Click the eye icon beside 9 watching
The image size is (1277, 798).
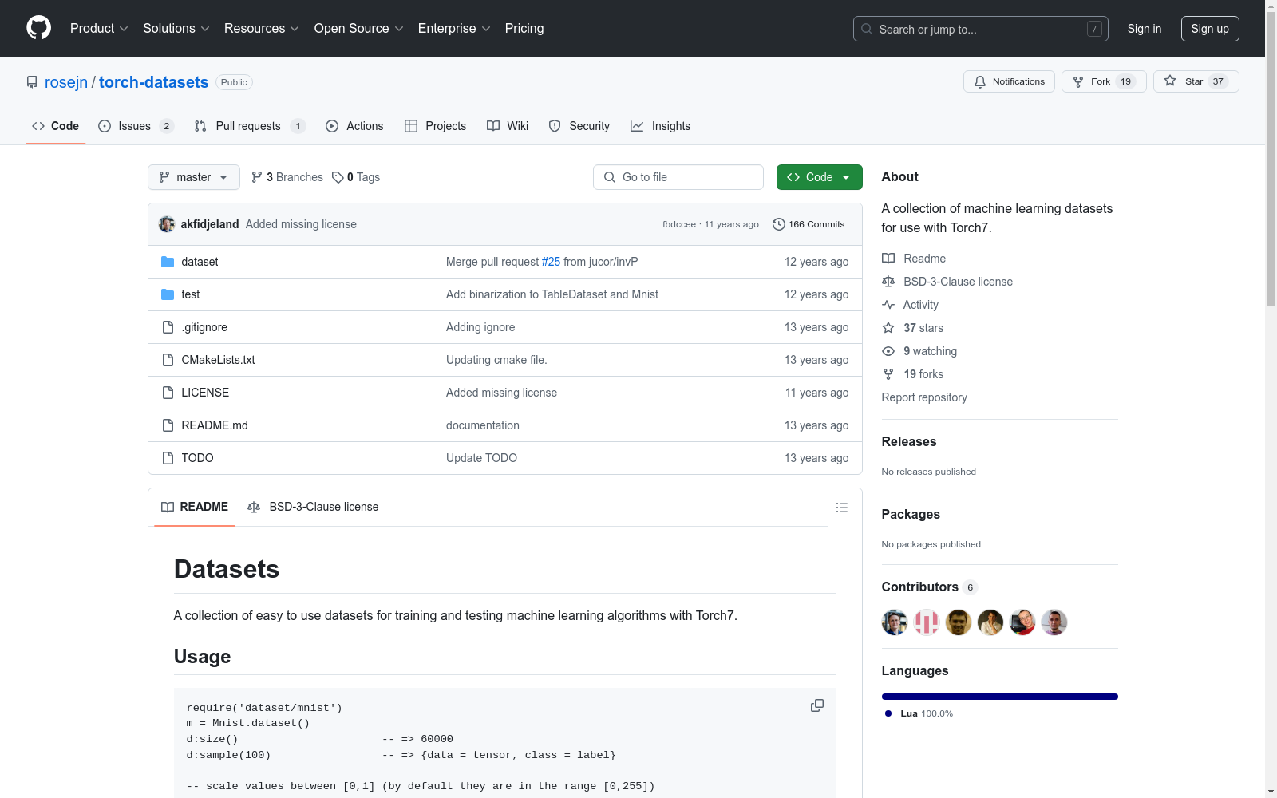pos(888,351)
